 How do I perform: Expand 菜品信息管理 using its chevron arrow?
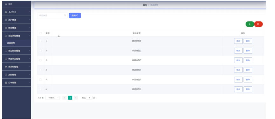30,51
